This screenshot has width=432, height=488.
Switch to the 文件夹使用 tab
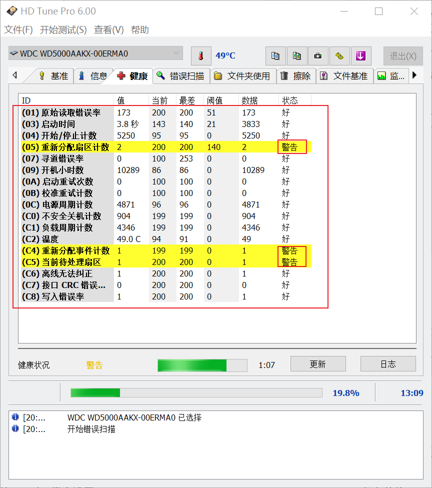pyautogui.click(x=243, y=76)
